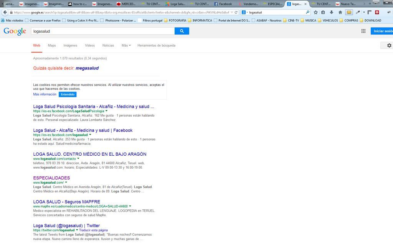Open Más información cookies link
Viewport: 393px width, 245px height.
click(x=45, y=94)
